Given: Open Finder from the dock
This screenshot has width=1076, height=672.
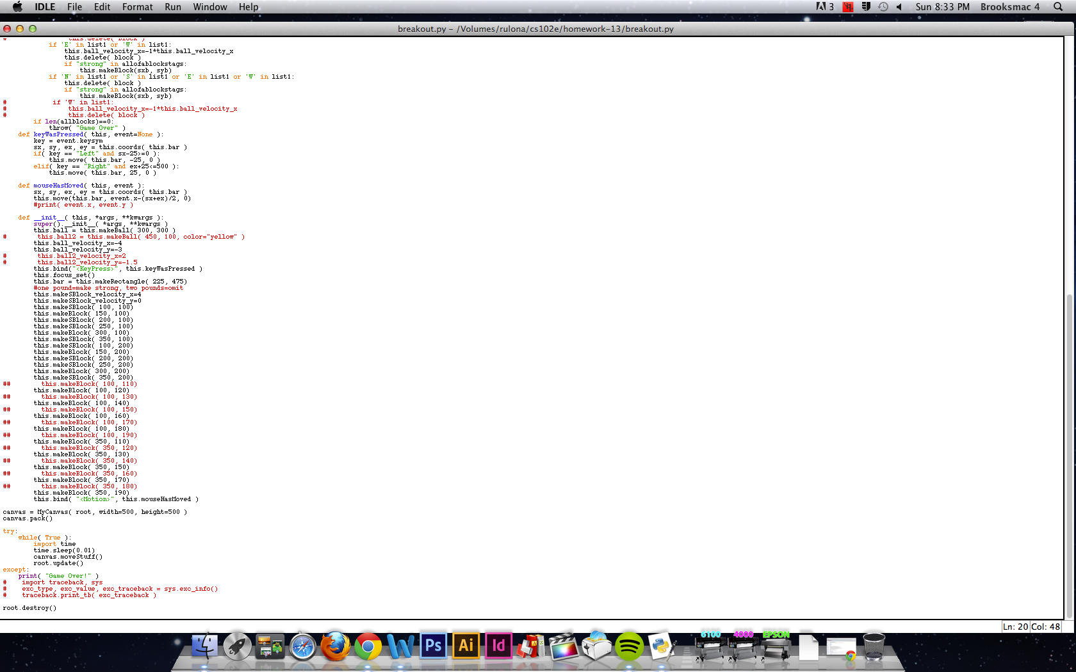Looking at the screenshot, I should click(204, 646).
